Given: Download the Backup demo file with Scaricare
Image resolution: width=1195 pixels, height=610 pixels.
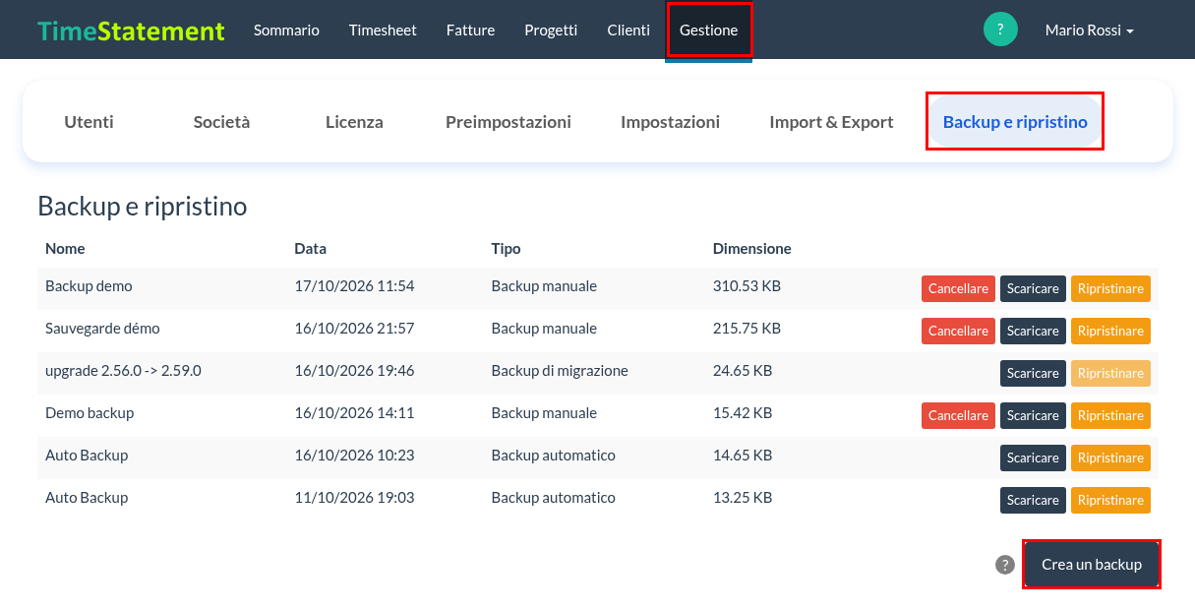Looking at the screenshot, I should coord(1033,289).
